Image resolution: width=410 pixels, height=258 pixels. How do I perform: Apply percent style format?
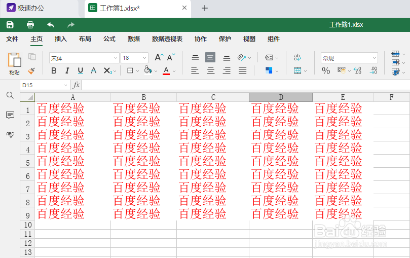tap(326, 70)
